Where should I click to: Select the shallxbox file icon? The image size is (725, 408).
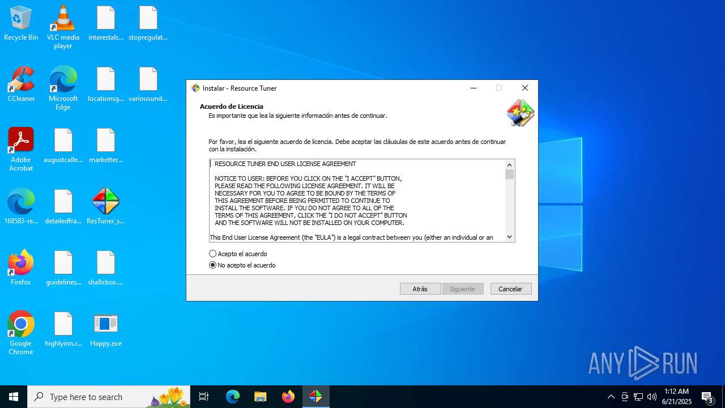click(106, 268)
